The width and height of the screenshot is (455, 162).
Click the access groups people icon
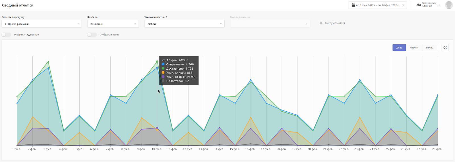419,5
